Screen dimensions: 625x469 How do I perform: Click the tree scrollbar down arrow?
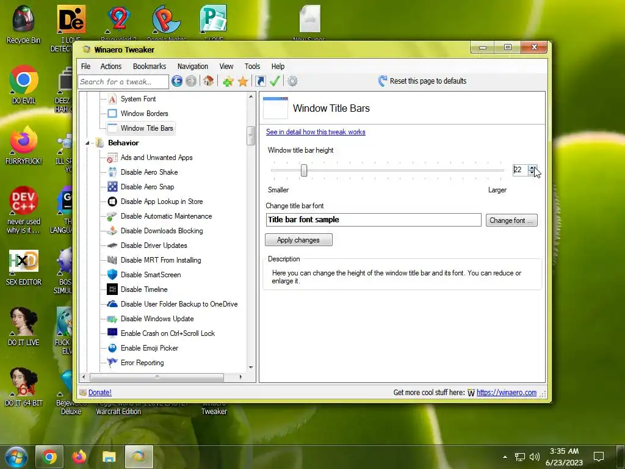[x=251, y=367]
